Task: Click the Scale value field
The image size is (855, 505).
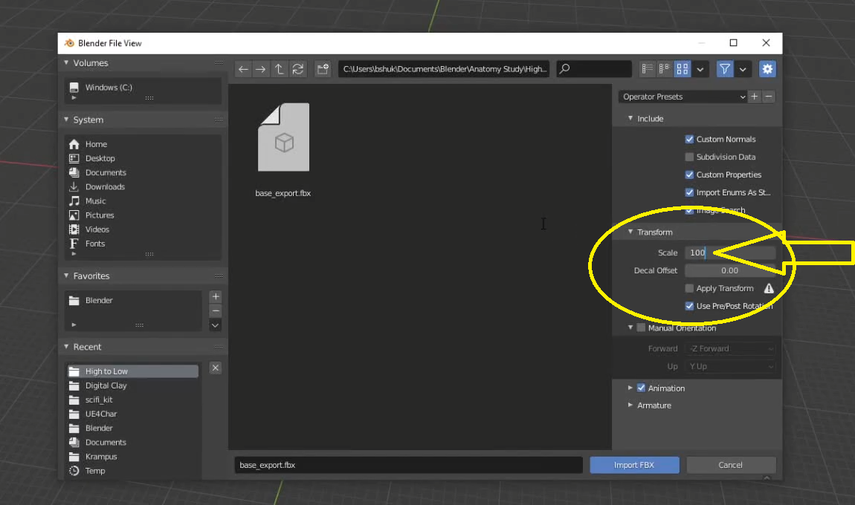Action: pos(730,252)
